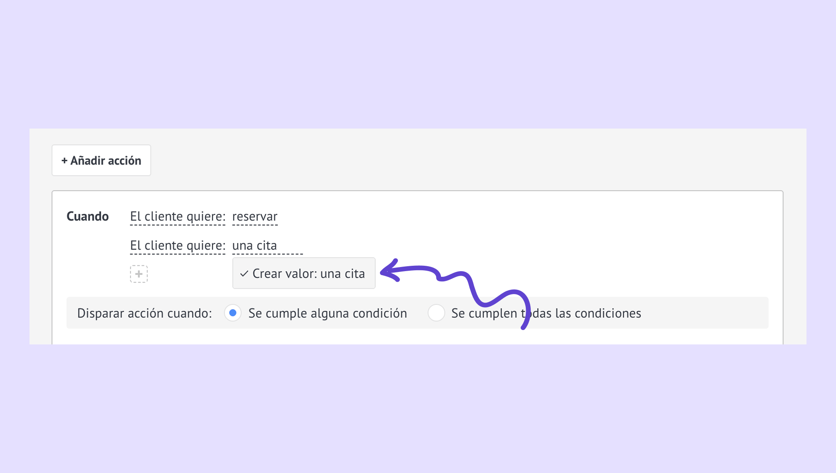This screenshot has height=473, width=836.
Task: Click the plus sign in "Añadir acción"
Action: (64, 161)
